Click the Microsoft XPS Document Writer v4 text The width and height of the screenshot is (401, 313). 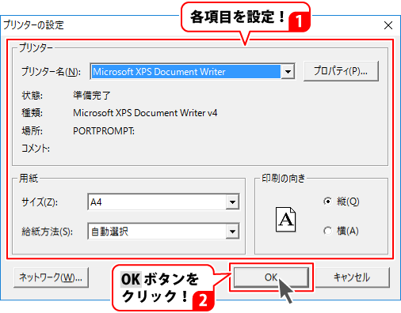pyautogui.click(x=145, y=113)
